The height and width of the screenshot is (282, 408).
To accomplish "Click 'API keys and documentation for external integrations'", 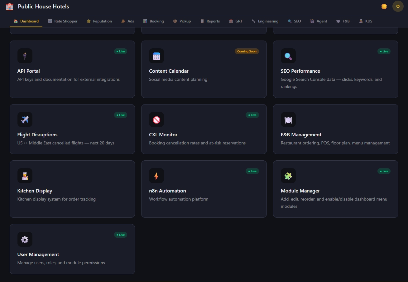I will coord(69,80).
